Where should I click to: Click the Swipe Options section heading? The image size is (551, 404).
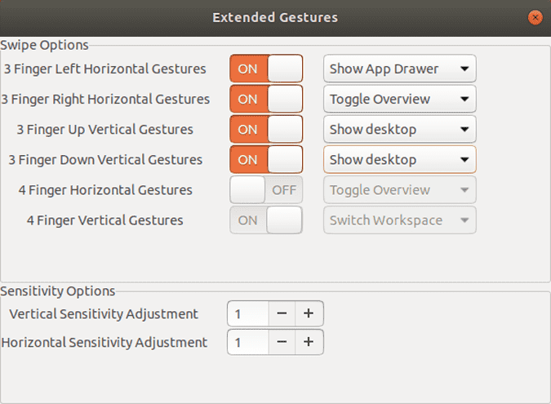pyautogui.click(x=44, y=46)
